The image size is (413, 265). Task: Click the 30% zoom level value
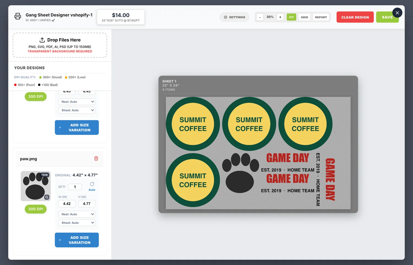[270, 17]
